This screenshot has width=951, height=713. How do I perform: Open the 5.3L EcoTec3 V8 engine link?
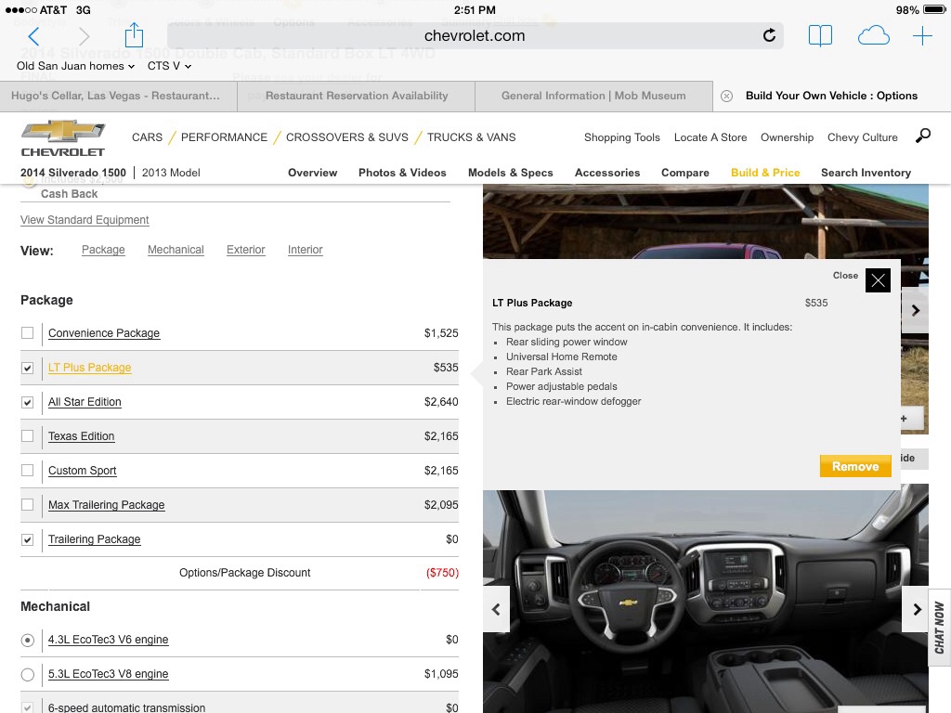click(x=108, y=674)
